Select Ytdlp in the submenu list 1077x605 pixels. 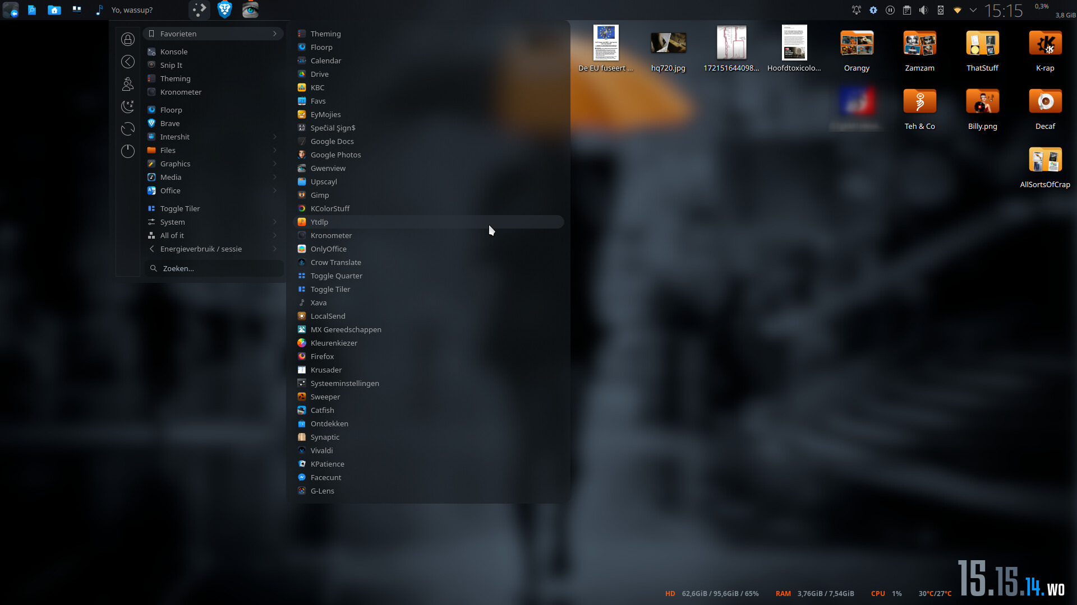tap(319, 222)
